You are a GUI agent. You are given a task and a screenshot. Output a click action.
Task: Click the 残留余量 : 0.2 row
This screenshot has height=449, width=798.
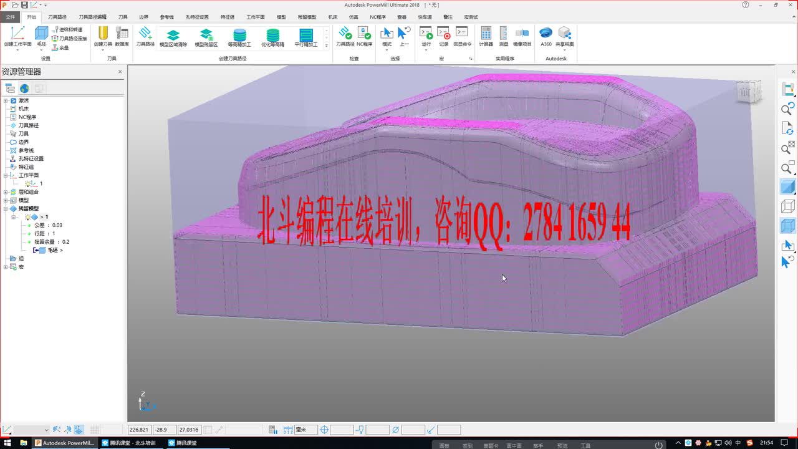(x=52, y=241)
